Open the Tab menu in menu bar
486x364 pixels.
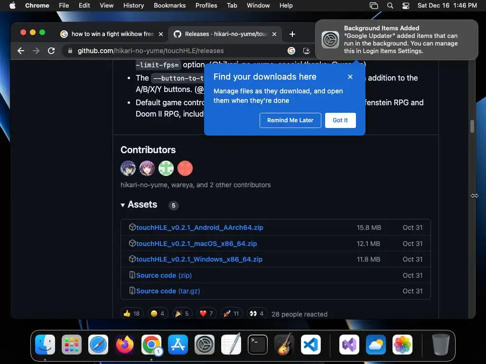pos(232,6)
